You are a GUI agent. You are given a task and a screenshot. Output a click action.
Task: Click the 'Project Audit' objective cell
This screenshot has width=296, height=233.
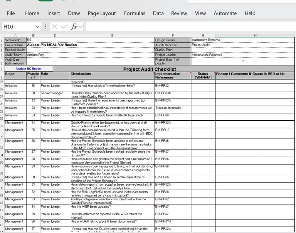[x=243, y=45]
